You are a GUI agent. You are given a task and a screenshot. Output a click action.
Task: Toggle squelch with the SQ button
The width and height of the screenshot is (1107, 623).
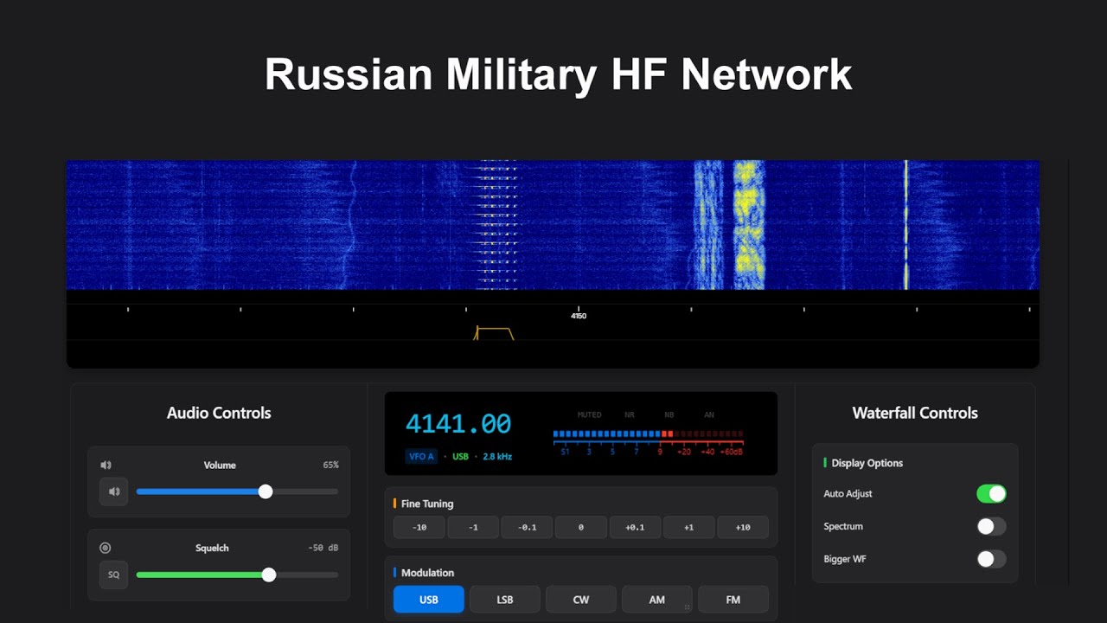(x=114, y=575)
